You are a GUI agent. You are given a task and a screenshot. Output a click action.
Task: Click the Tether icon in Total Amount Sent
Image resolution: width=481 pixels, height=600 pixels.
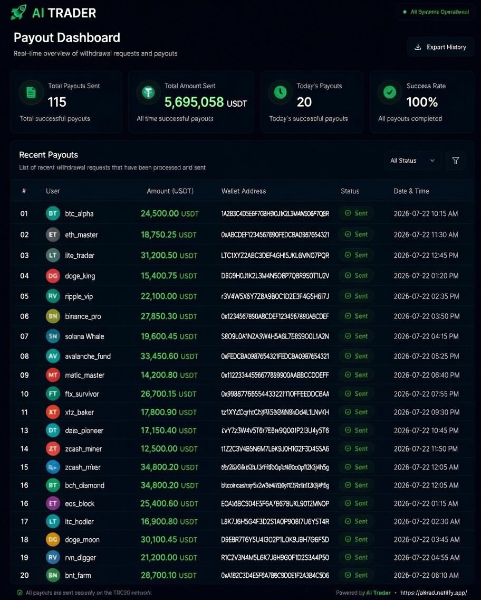click(148, 92)
